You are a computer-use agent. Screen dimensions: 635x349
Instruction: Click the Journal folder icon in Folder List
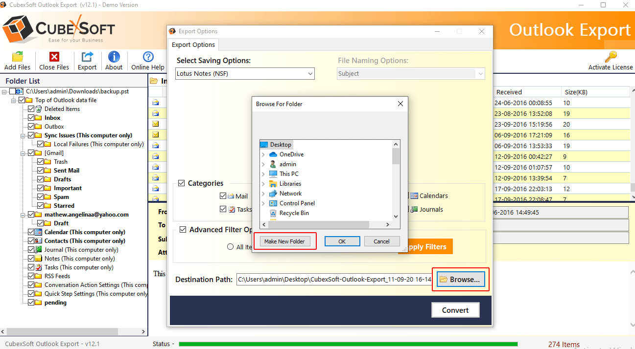point(39,250)
